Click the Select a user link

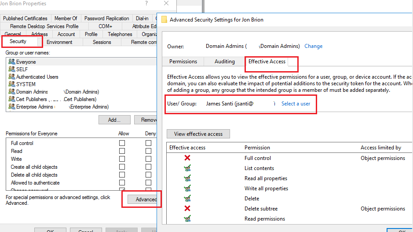point(296,104)
